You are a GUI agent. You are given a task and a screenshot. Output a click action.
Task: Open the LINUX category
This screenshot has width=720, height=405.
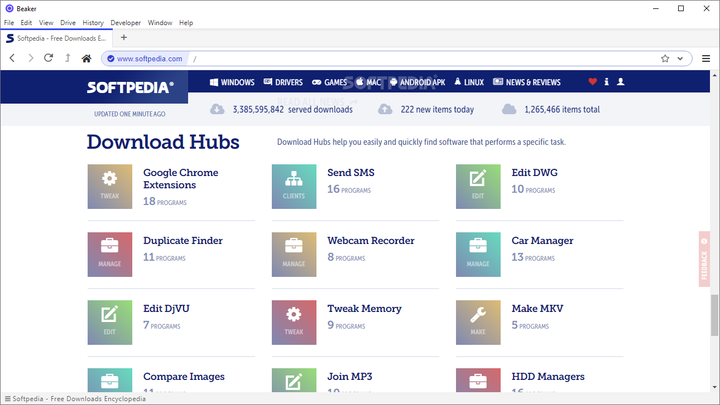tap(469, 82)
